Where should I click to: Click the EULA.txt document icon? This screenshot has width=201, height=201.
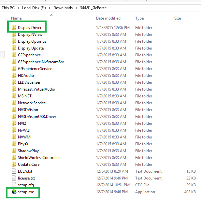click(x=14, y=171)
